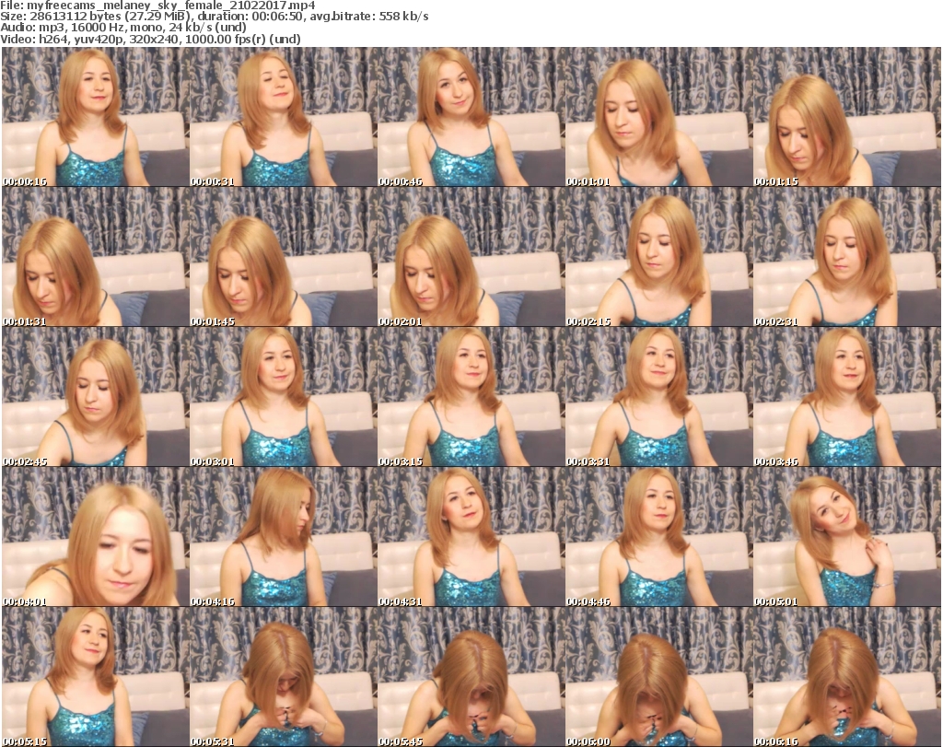Image resolution: width=943 pixels, height=747 pixels.
Task: Select the thumbnail labeled 00:02:15
Action: (658, 257)
